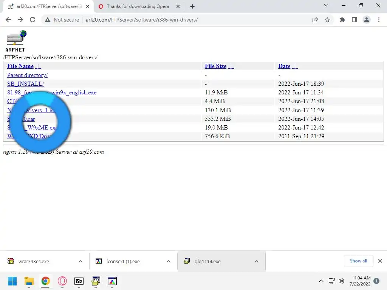
Task: Select the 130.1 MiB size cell
Action: pos(218,110)
